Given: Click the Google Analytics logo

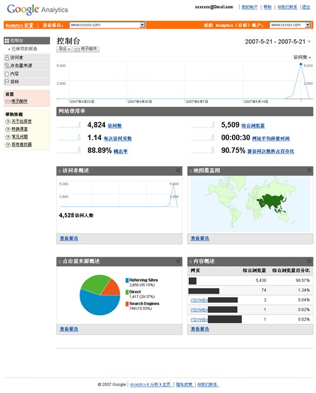Looking at the screenshot, I should (37, 9).
